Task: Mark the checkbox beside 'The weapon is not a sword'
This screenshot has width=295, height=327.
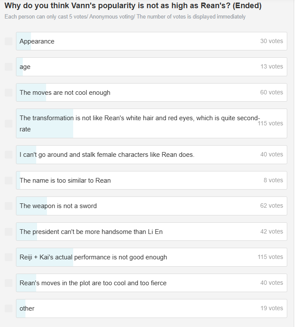Action: pos(9,206)
